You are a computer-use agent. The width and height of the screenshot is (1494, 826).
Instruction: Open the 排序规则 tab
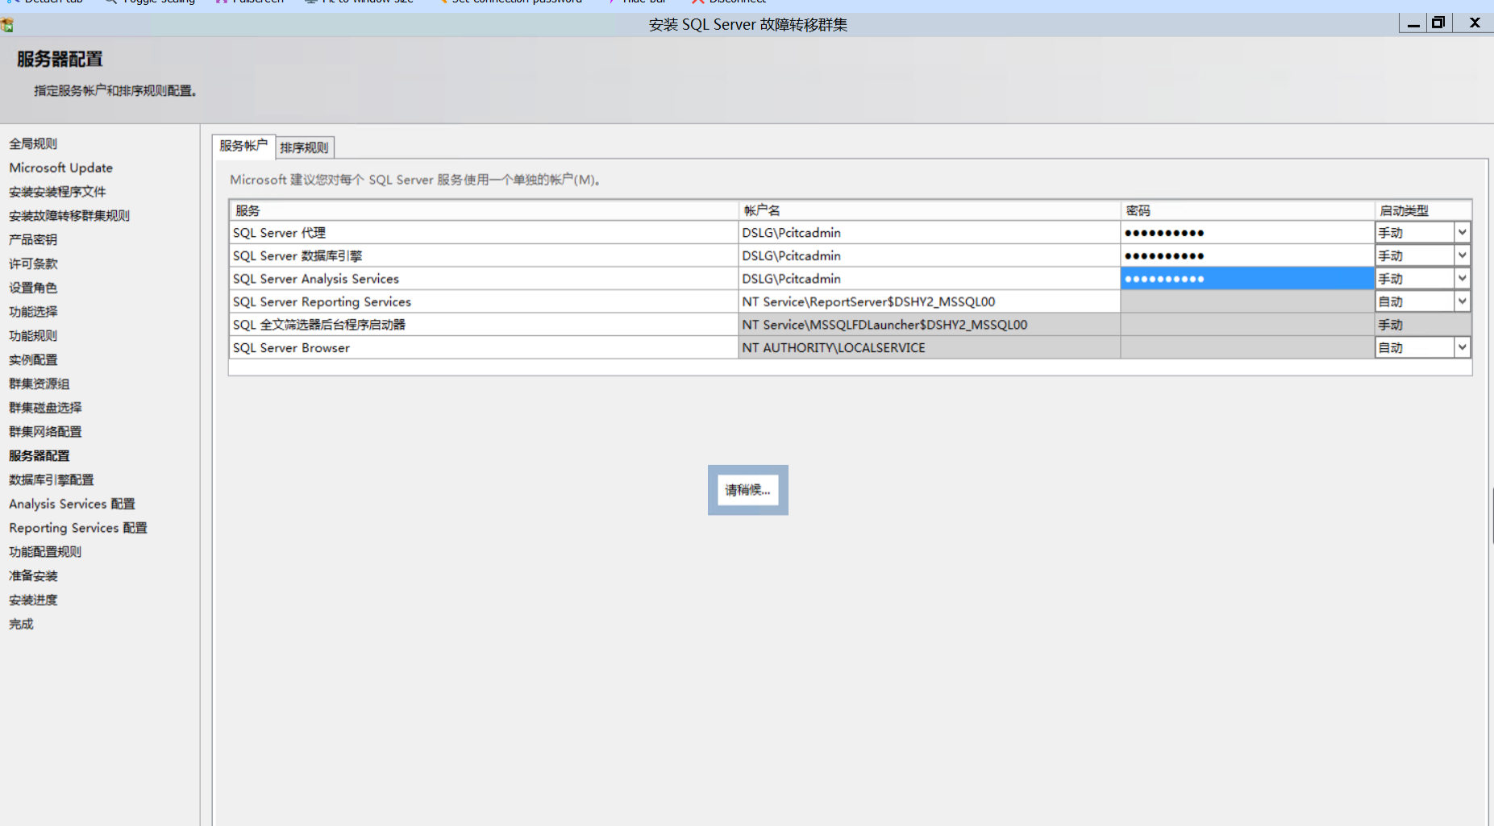point(305,147)
